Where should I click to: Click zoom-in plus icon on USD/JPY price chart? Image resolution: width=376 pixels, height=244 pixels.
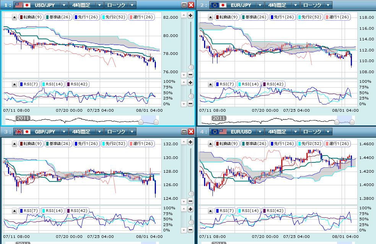pos(190,16)
